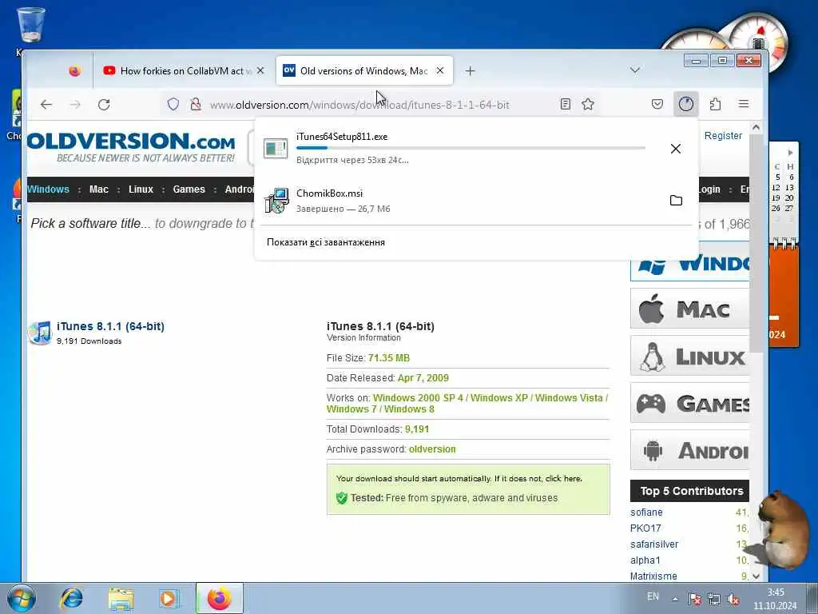Open Windows Media Player from taskbar

169,599
